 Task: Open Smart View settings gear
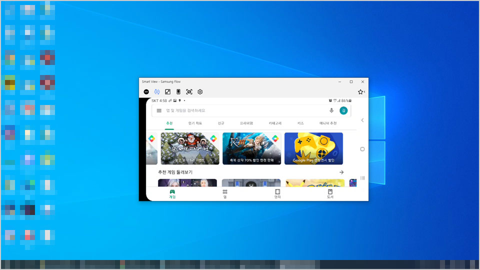200,92
